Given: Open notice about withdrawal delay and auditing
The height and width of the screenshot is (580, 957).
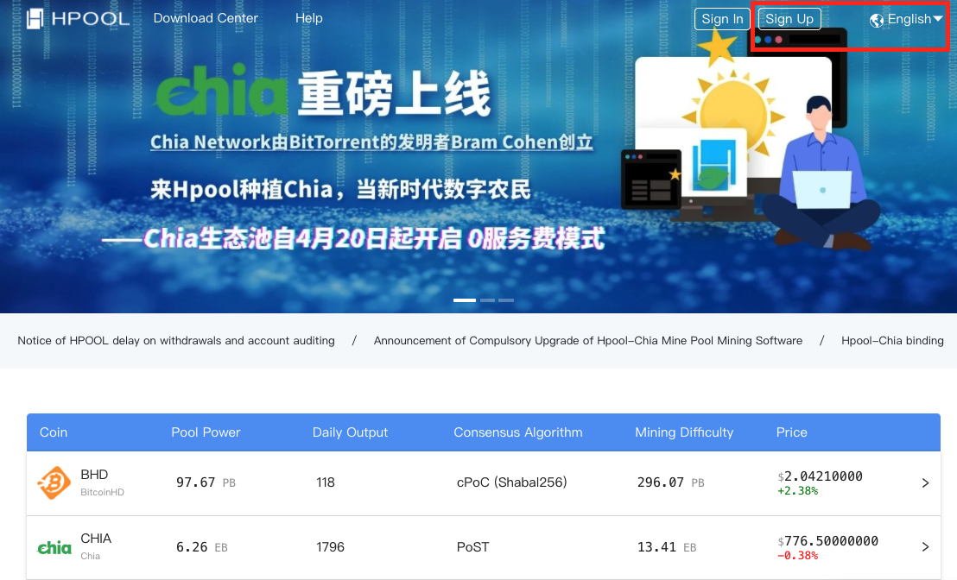Looking at the screenshot, I should click(176, 340).
